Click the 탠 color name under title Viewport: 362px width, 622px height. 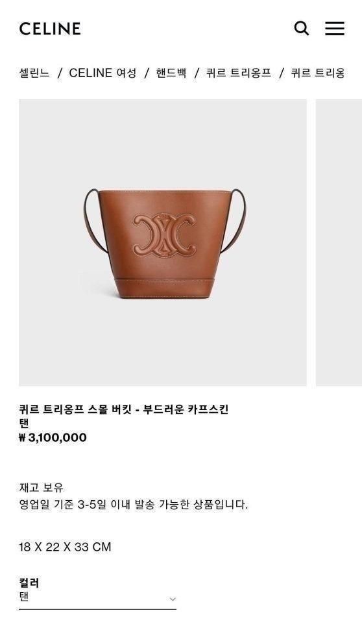point(24,423)
